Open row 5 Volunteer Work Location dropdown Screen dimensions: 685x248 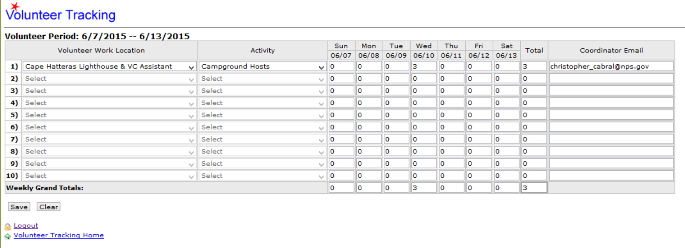coord(109,115)
